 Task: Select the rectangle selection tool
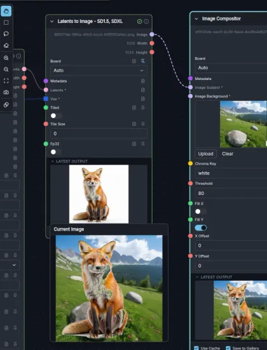coord(6,22)
